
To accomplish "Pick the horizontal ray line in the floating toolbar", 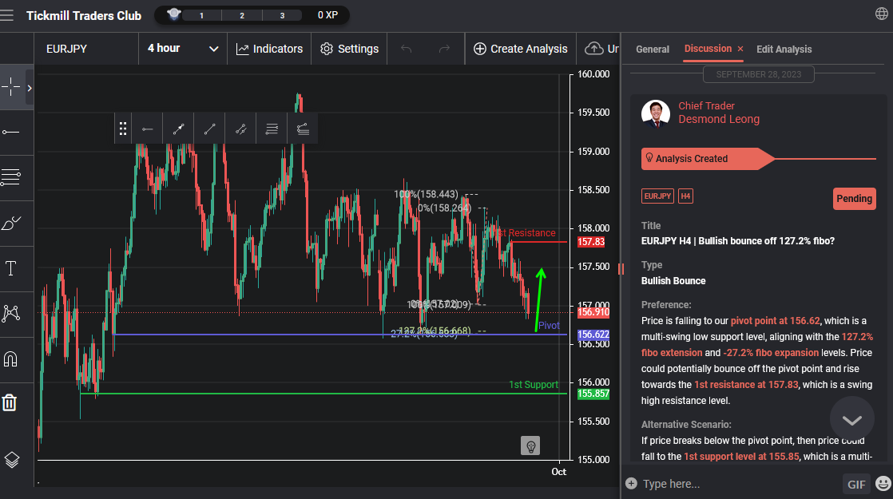I will pyautogui.click(x=148, y=129).
